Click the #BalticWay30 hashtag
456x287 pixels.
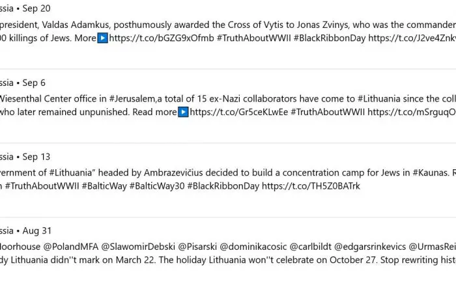[157, 186]
